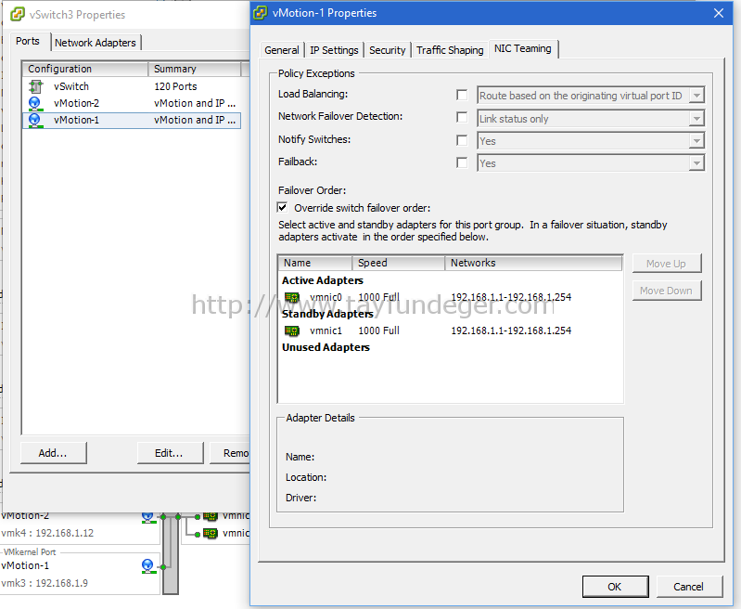Select the NIC Teaming tab

coord(523,49)
